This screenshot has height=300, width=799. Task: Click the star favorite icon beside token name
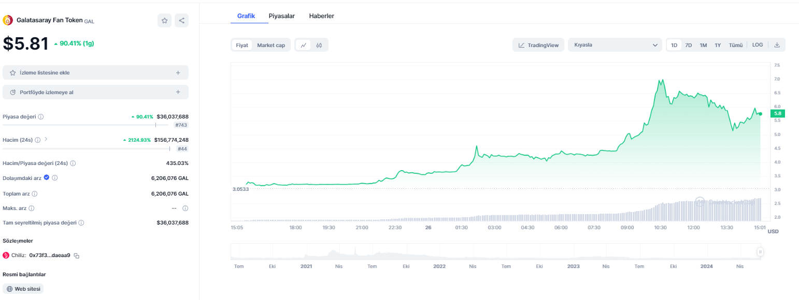164,21
